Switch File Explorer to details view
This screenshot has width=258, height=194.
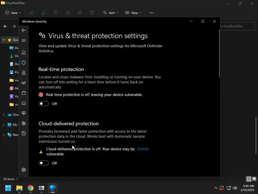[x=249, y=179]
